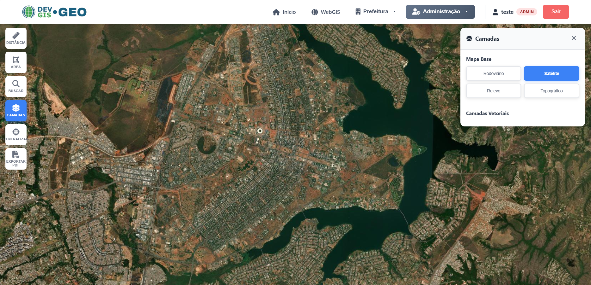This screenshot has height=285, width=591.
Task: Expand the Administração dropdown
Action: (x=440, y=11)
